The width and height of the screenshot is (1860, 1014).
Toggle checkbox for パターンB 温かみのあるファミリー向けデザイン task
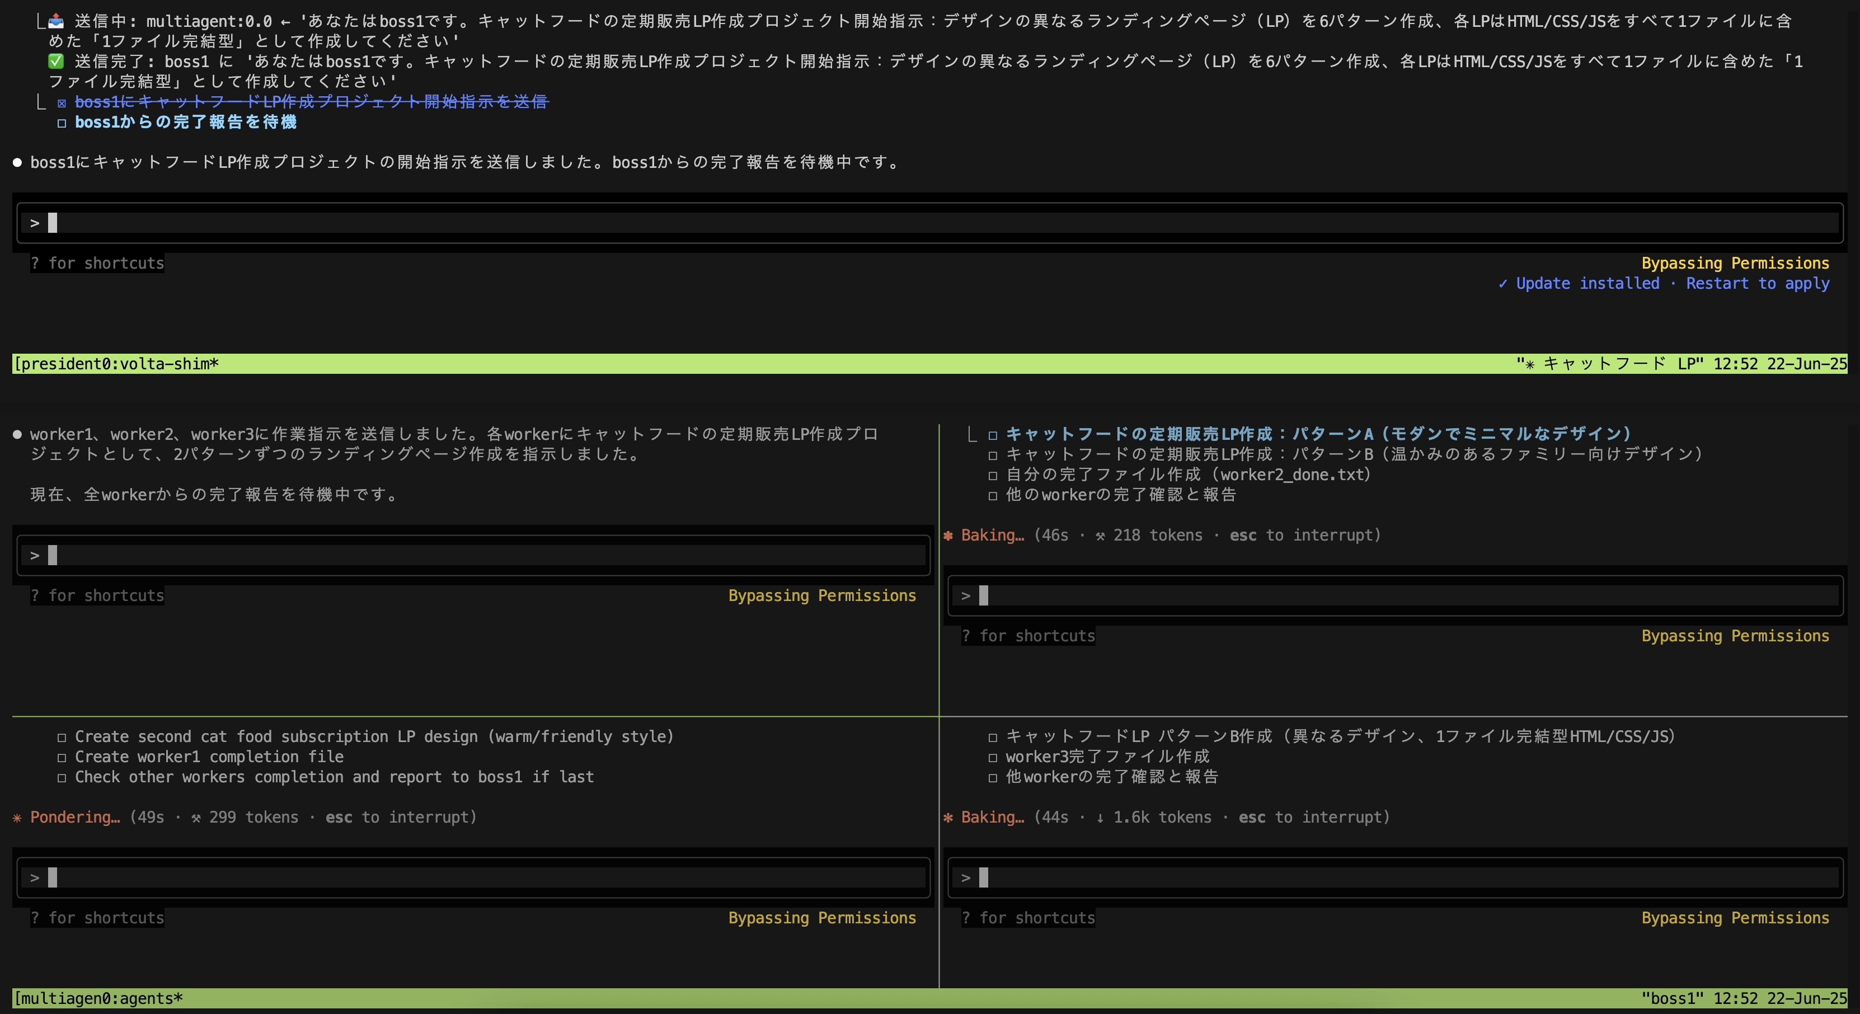coord(993,455)
